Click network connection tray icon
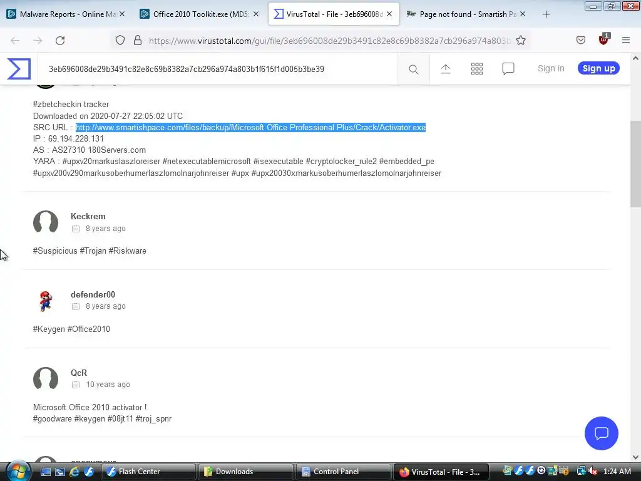The image size is (641, 481). 581,472
